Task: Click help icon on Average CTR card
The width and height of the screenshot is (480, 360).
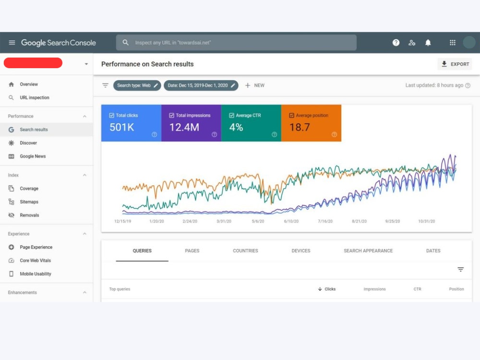Action: (x=274, y=134)
